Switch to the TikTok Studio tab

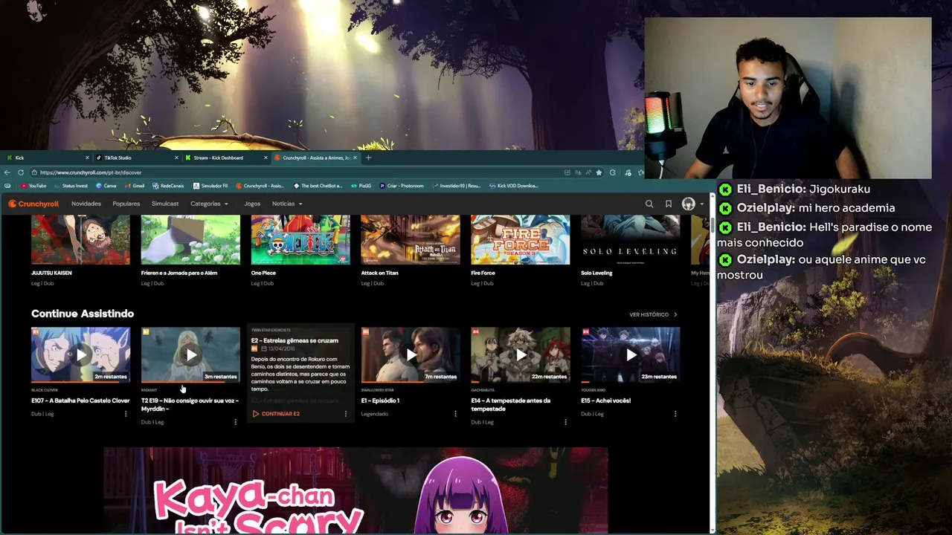coord(136,158)
